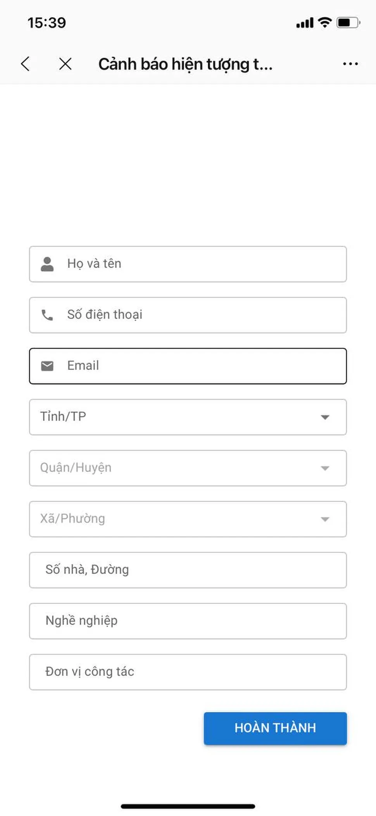Tap the cellular signal bars indicator

[x=304, y=22]
